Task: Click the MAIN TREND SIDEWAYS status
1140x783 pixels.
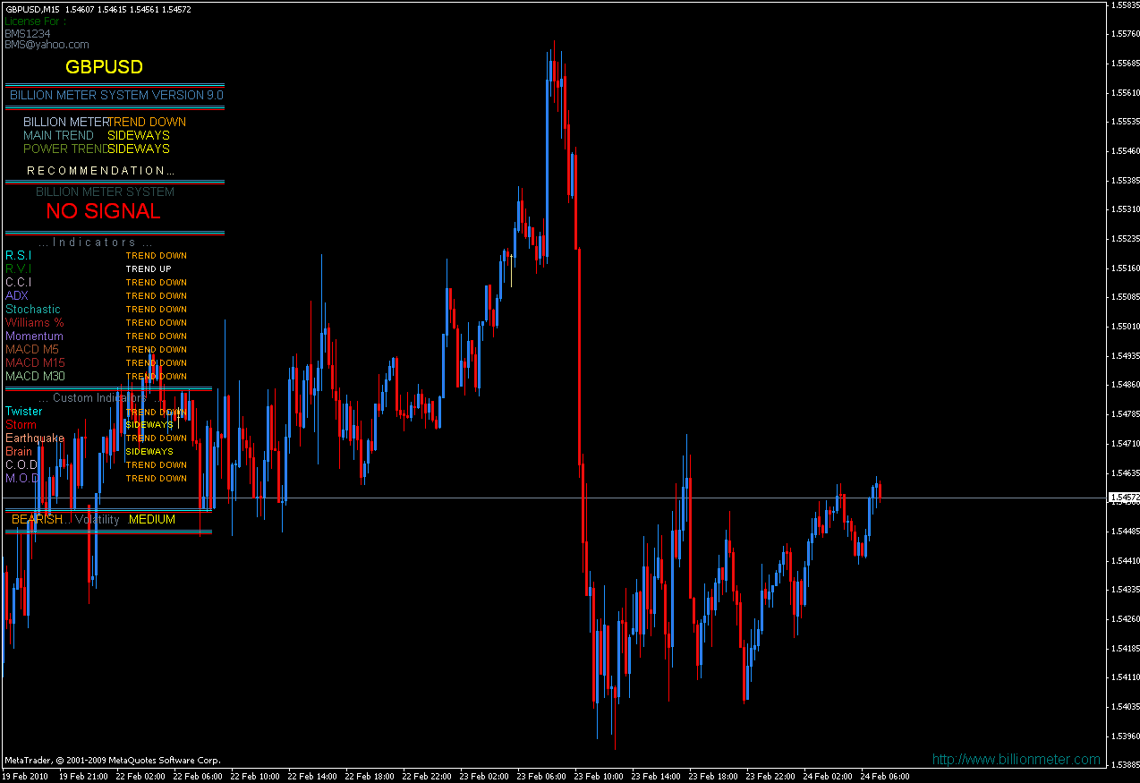Action: click(139, 135)
